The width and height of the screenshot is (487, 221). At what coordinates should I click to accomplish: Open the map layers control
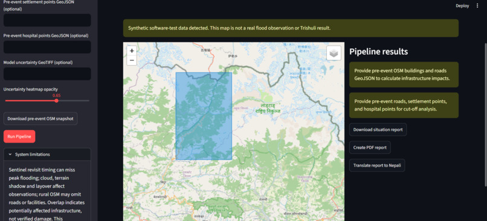pyautogui.click(x=334, y=53)
